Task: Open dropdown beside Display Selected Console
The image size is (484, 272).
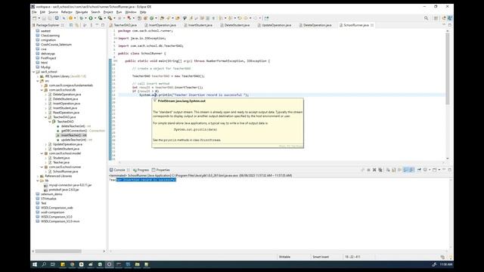Action: pos(430,169)
